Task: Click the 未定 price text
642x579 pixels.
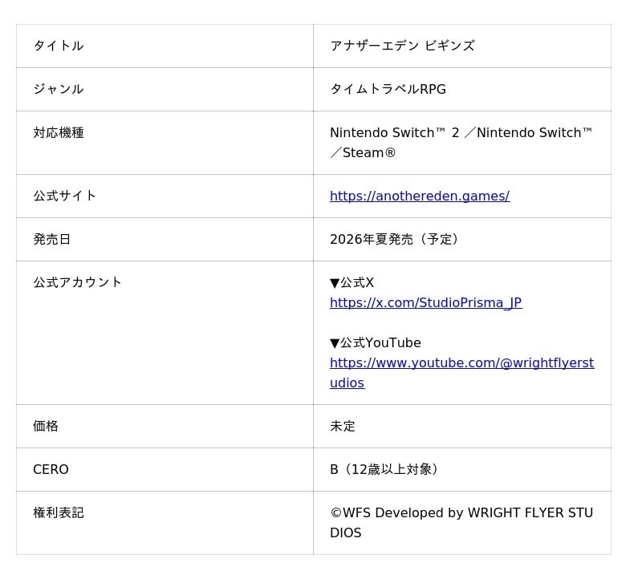Action: coord(343,426)
